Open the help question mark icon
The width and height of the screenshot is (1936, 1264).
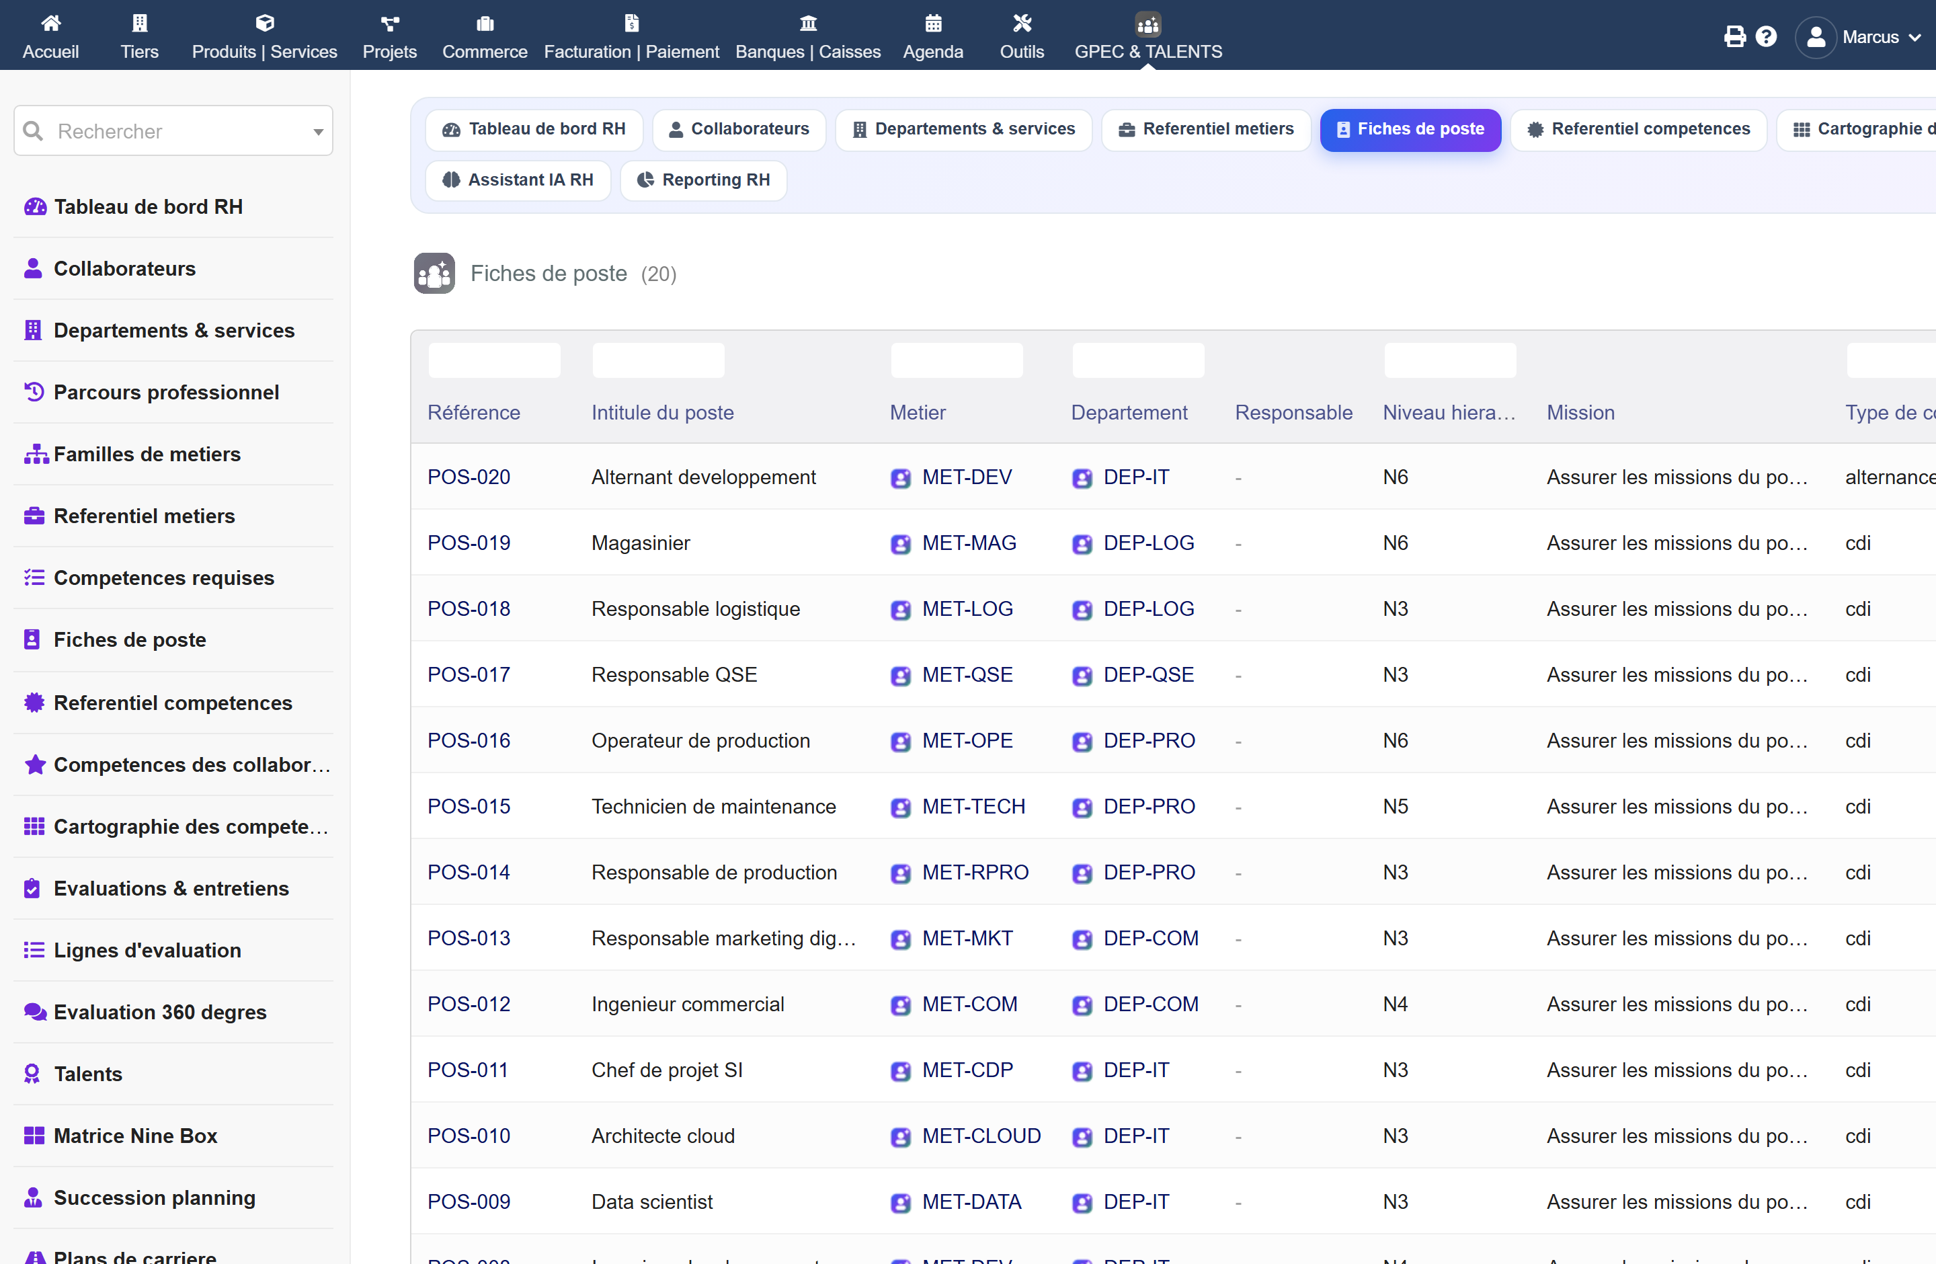[x=1766, y=36]
